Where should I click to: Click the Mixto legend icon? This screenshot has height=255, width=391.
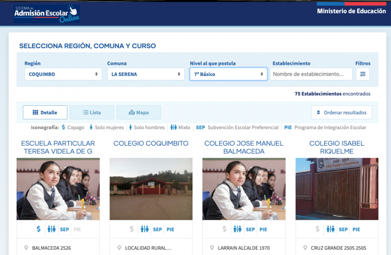(x=174, y=127)
